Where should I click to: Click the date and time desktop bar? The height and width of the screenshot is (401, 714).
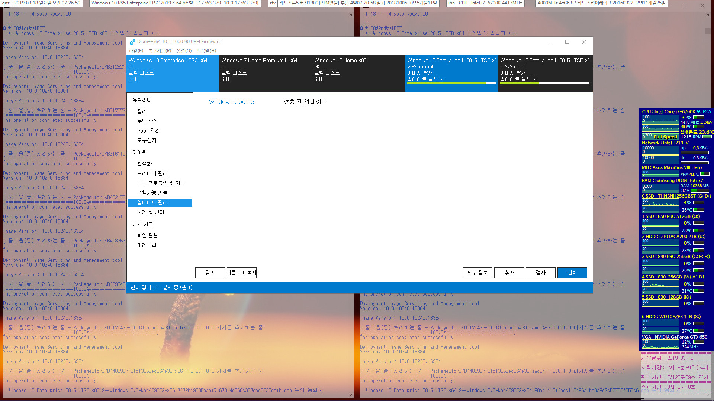pyautogui.click(x=47, y=3)
